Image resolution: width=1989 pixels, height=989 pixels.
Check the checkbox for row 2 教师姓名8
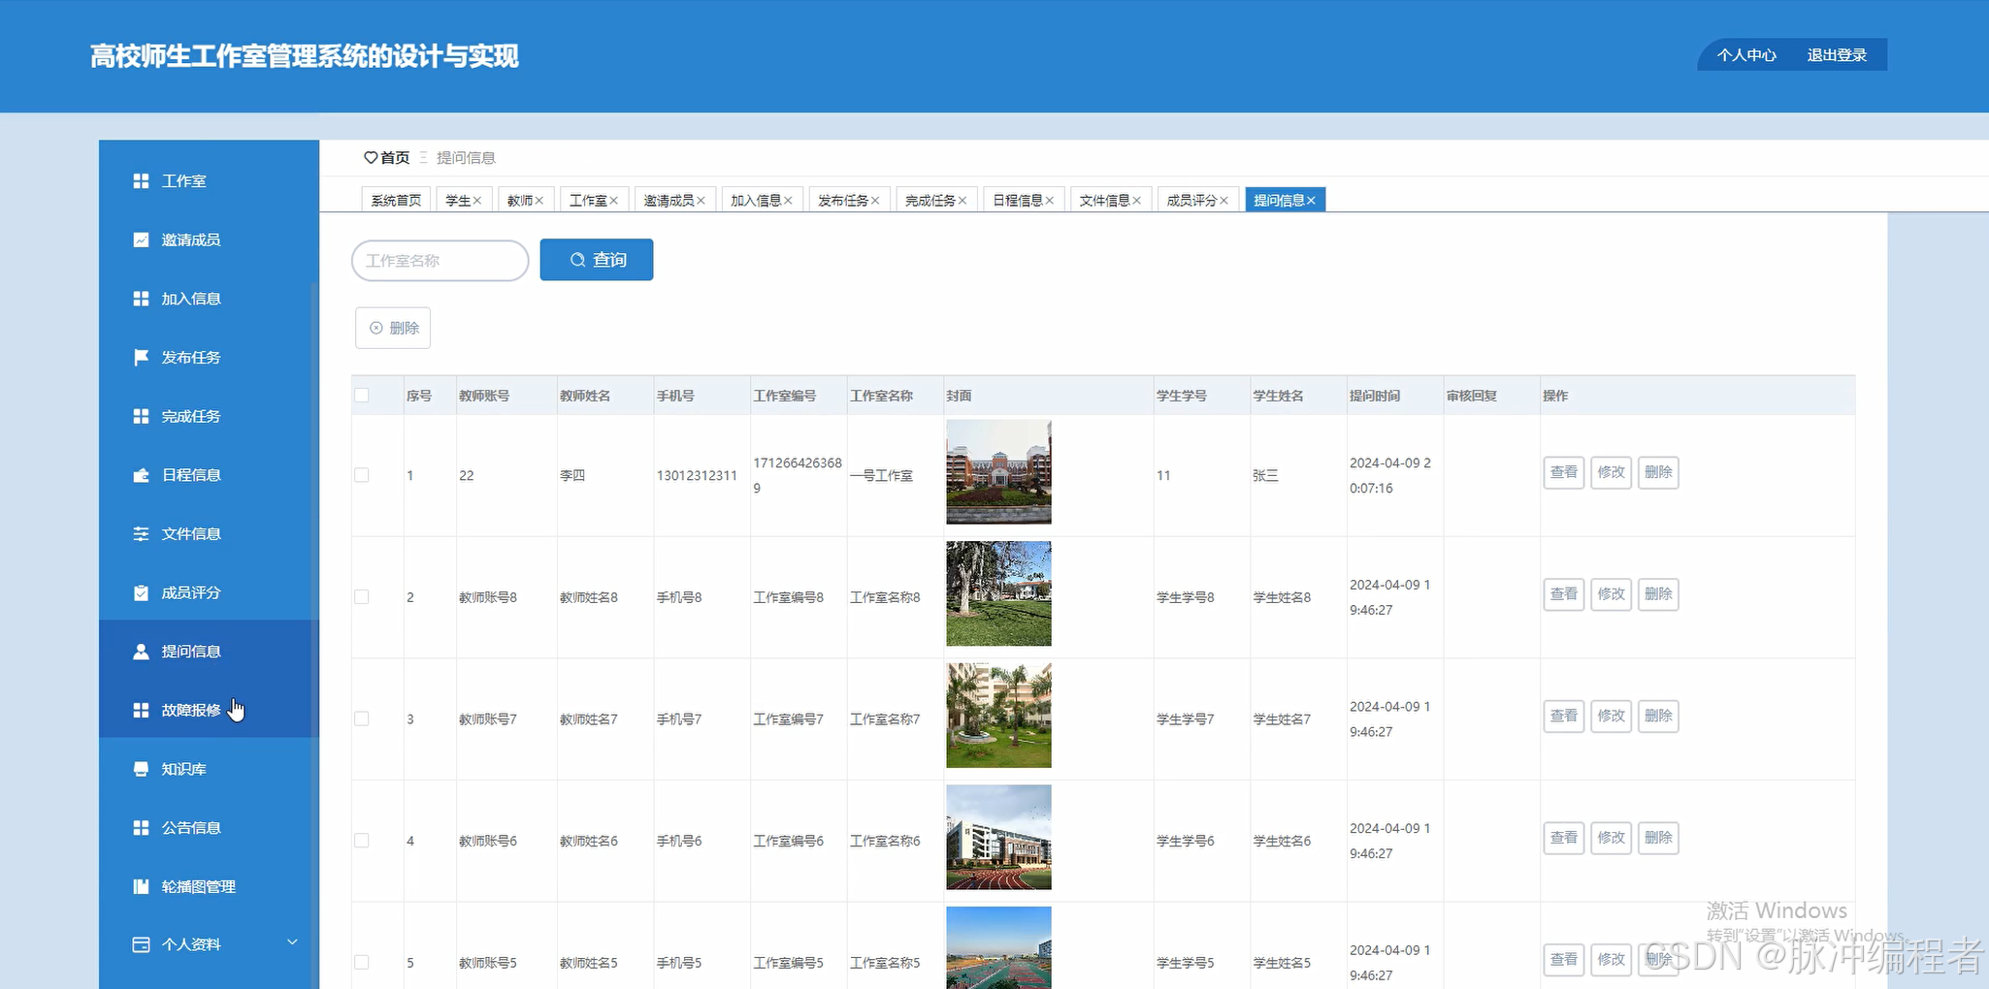pos(362,597)
